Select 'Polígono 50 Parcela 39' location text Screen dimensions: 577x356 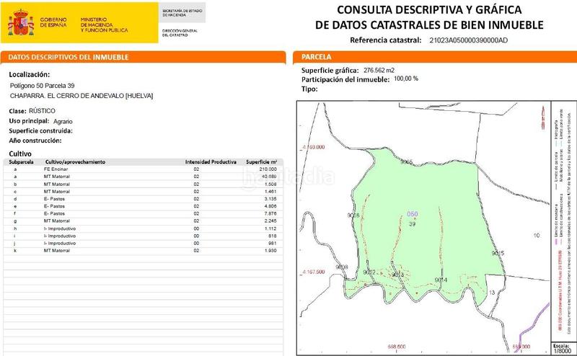[x=43, y=86]
